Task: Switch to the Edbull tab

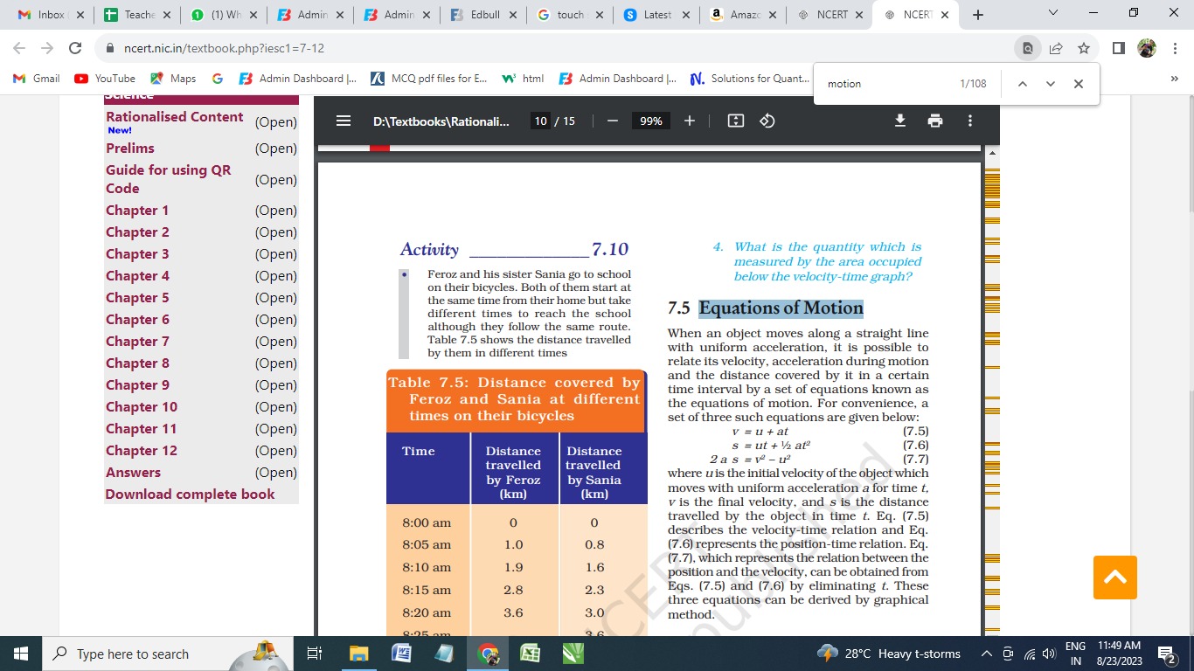Action: (483, 15)
